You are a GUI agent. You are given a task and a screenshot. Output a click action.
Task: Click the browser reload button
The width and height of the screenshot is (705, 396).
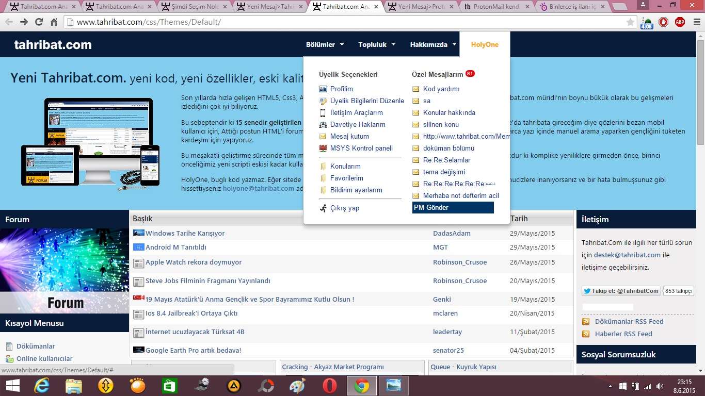(39, 22)
